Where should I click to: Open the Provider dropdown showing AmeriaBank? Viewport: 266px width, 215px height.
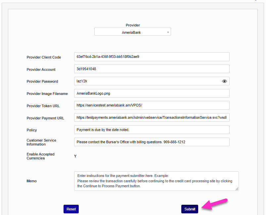(x=132, y=31)
